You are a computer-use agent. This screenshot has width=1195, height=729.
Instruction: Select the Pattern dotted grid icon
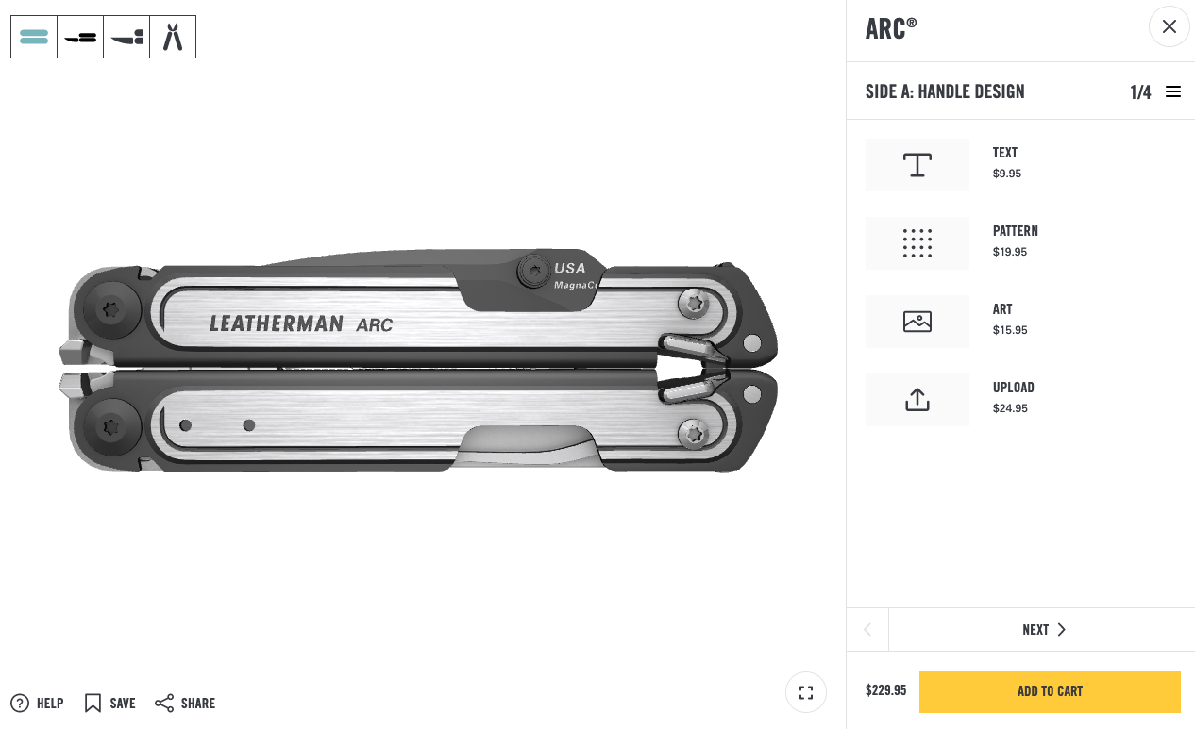tap(917, 243)
